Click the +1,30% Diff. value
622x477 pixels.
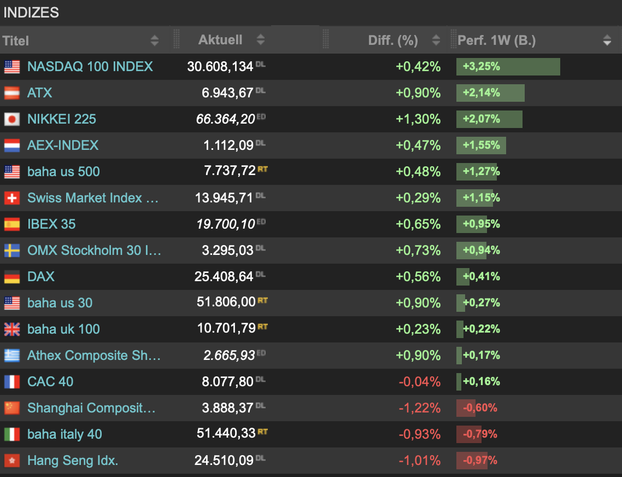[418, 119]
